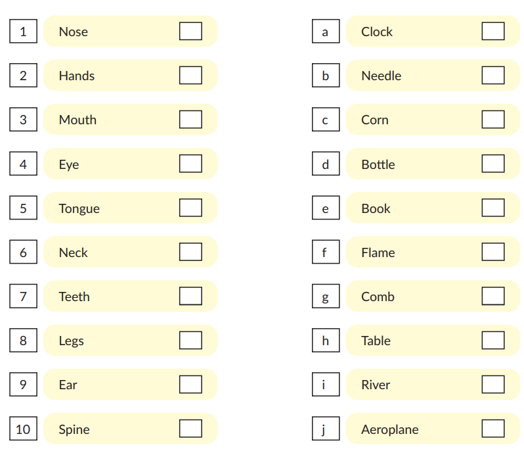Mark the Bottle answer box
This screenshot has height=453, width=524.
[x=493, y=164]
